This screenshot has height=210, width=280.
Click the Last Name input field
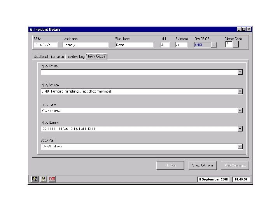86,45
